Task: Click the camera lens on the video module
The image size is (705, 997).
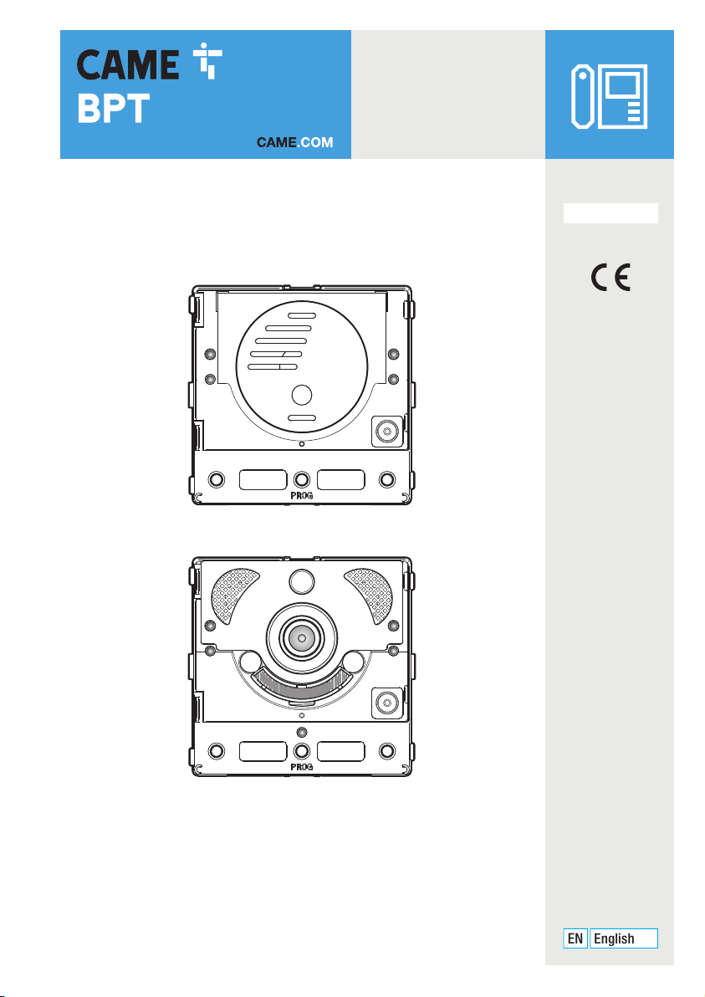Action: point(302,637)
